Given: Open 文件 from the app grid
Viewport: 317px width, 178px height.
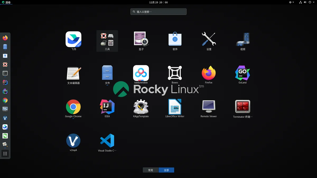Looking at the screenshot, I should point(107,75).
